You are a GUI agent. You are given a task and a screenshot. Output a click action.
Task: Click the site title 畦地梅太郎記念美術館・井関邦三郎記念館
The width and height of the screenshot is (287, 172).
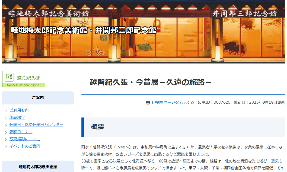(84, 30)
